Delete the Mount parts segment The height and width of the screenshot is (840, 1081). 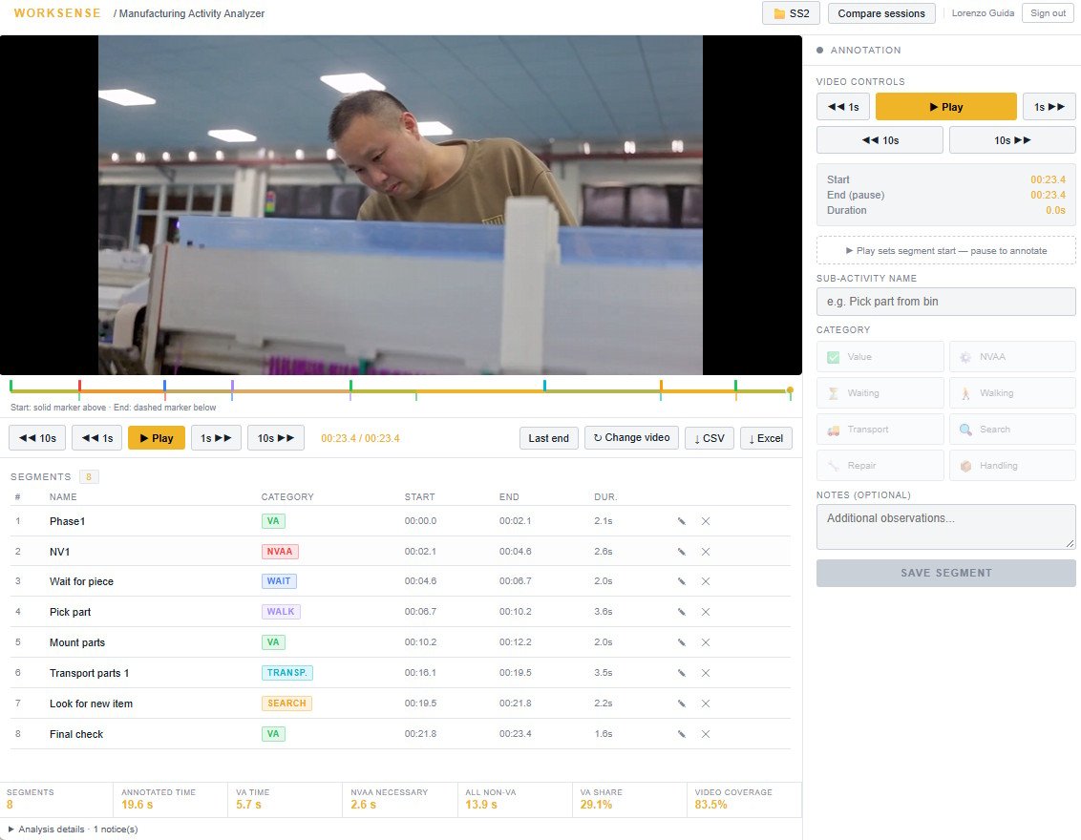[x=706, y=642]
